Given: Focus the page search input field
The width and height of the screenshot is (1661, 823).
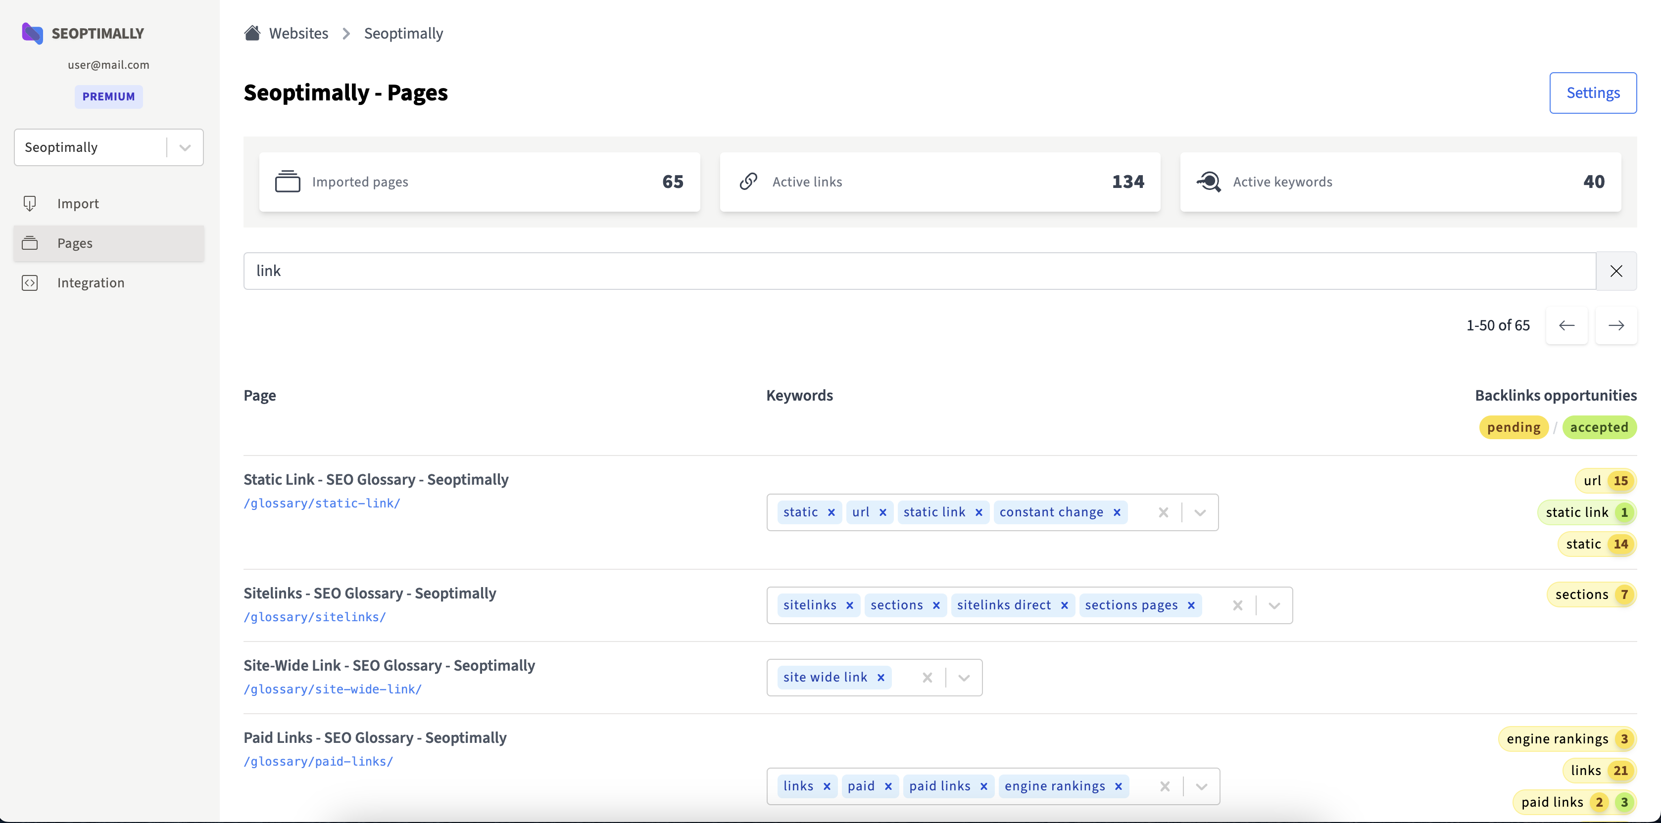Looking at the screenshot, I should coord(919,271).
